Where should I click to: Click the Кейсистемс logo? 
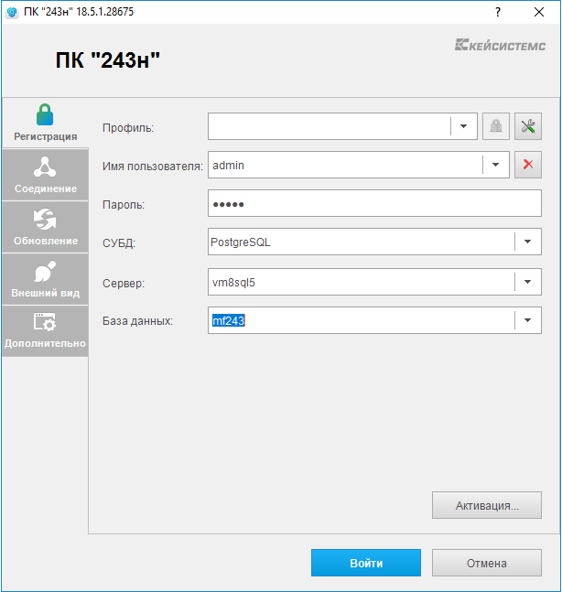pyautogui.click(x=500, y=45)
